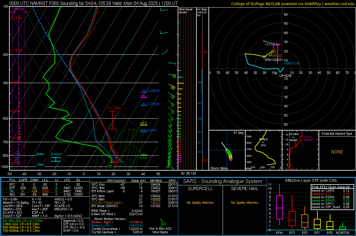The image size is (356, 236).
Task: Click No Quality Matches under SEVERE HAIL
Action: (x=244, y=203)
